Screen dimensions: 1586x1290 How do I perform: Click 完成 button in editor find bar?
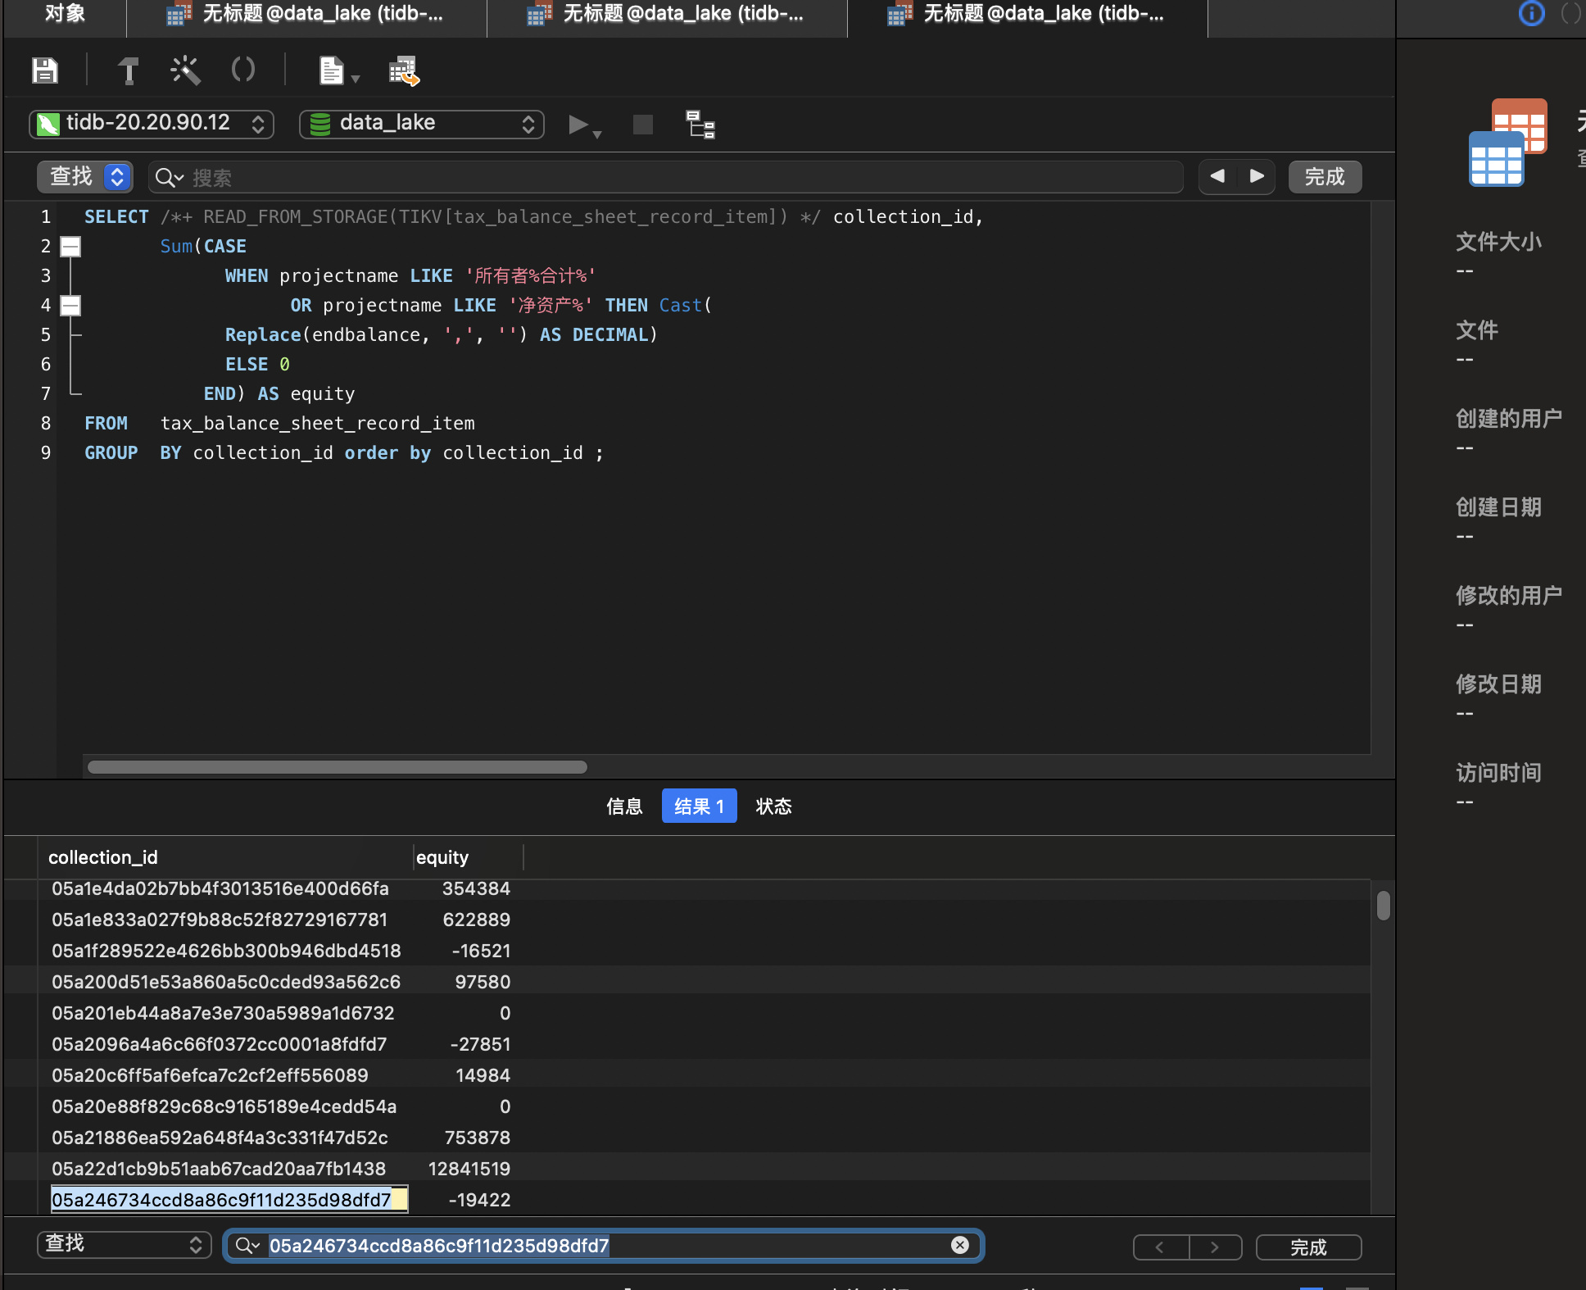point(1325,177)
